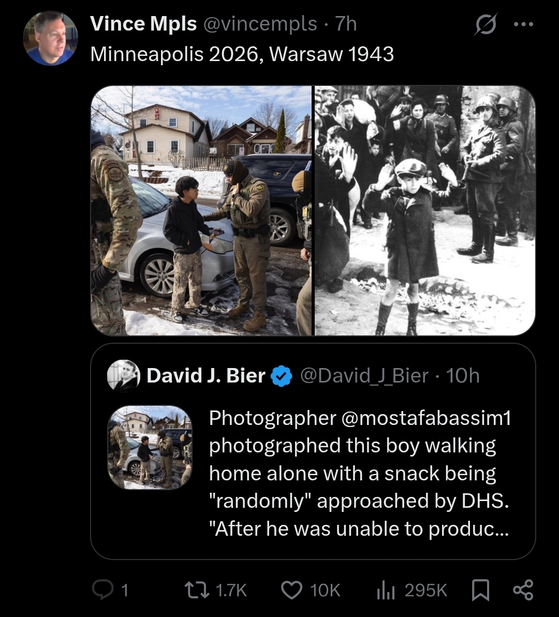Open the share icon
559x617 pixels.
click(x=523, y=590)
